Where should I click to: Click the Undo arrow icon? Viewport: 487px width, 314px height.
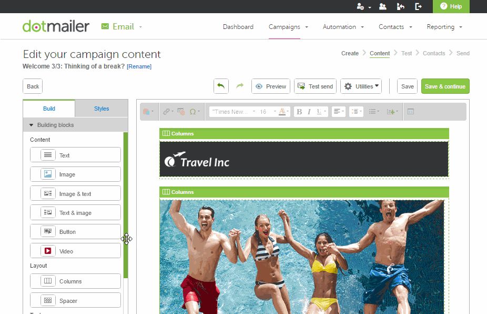click(220, 85)
